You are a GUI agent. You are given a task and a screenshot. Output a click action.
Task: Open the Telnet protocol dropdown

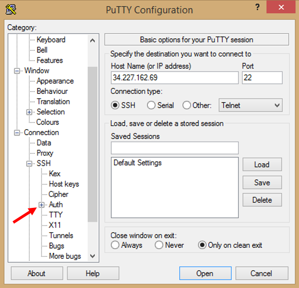pyautogui.click(x=250, y=105)
